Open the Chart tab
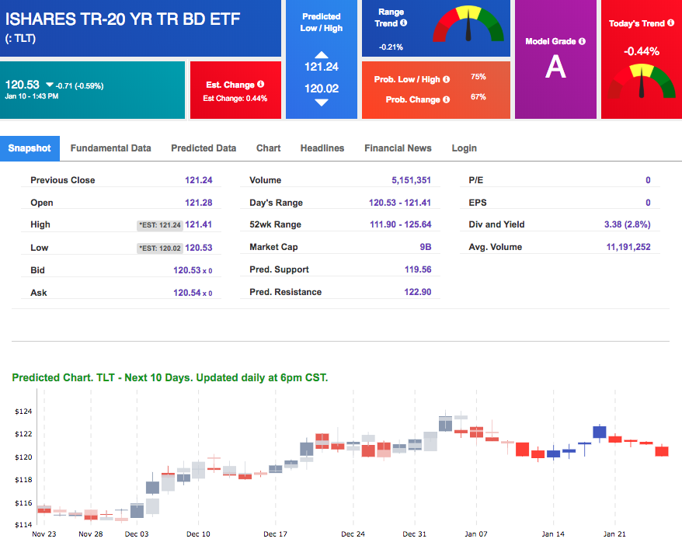Image resolution: width=682 pixels, height=542 pixels. click(x=268, y=148)
